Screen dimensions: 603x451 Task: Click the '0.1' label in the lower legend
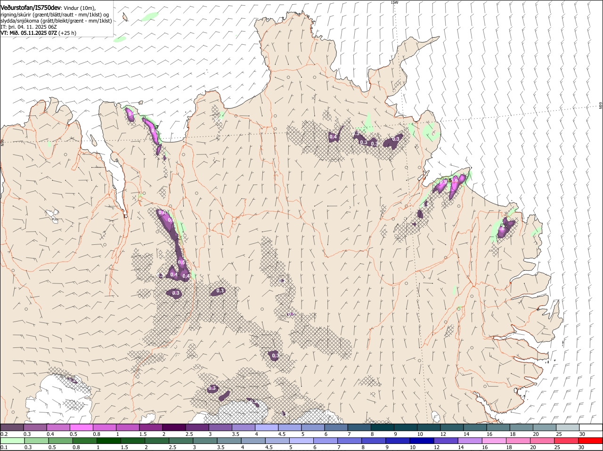pos(4,448)
